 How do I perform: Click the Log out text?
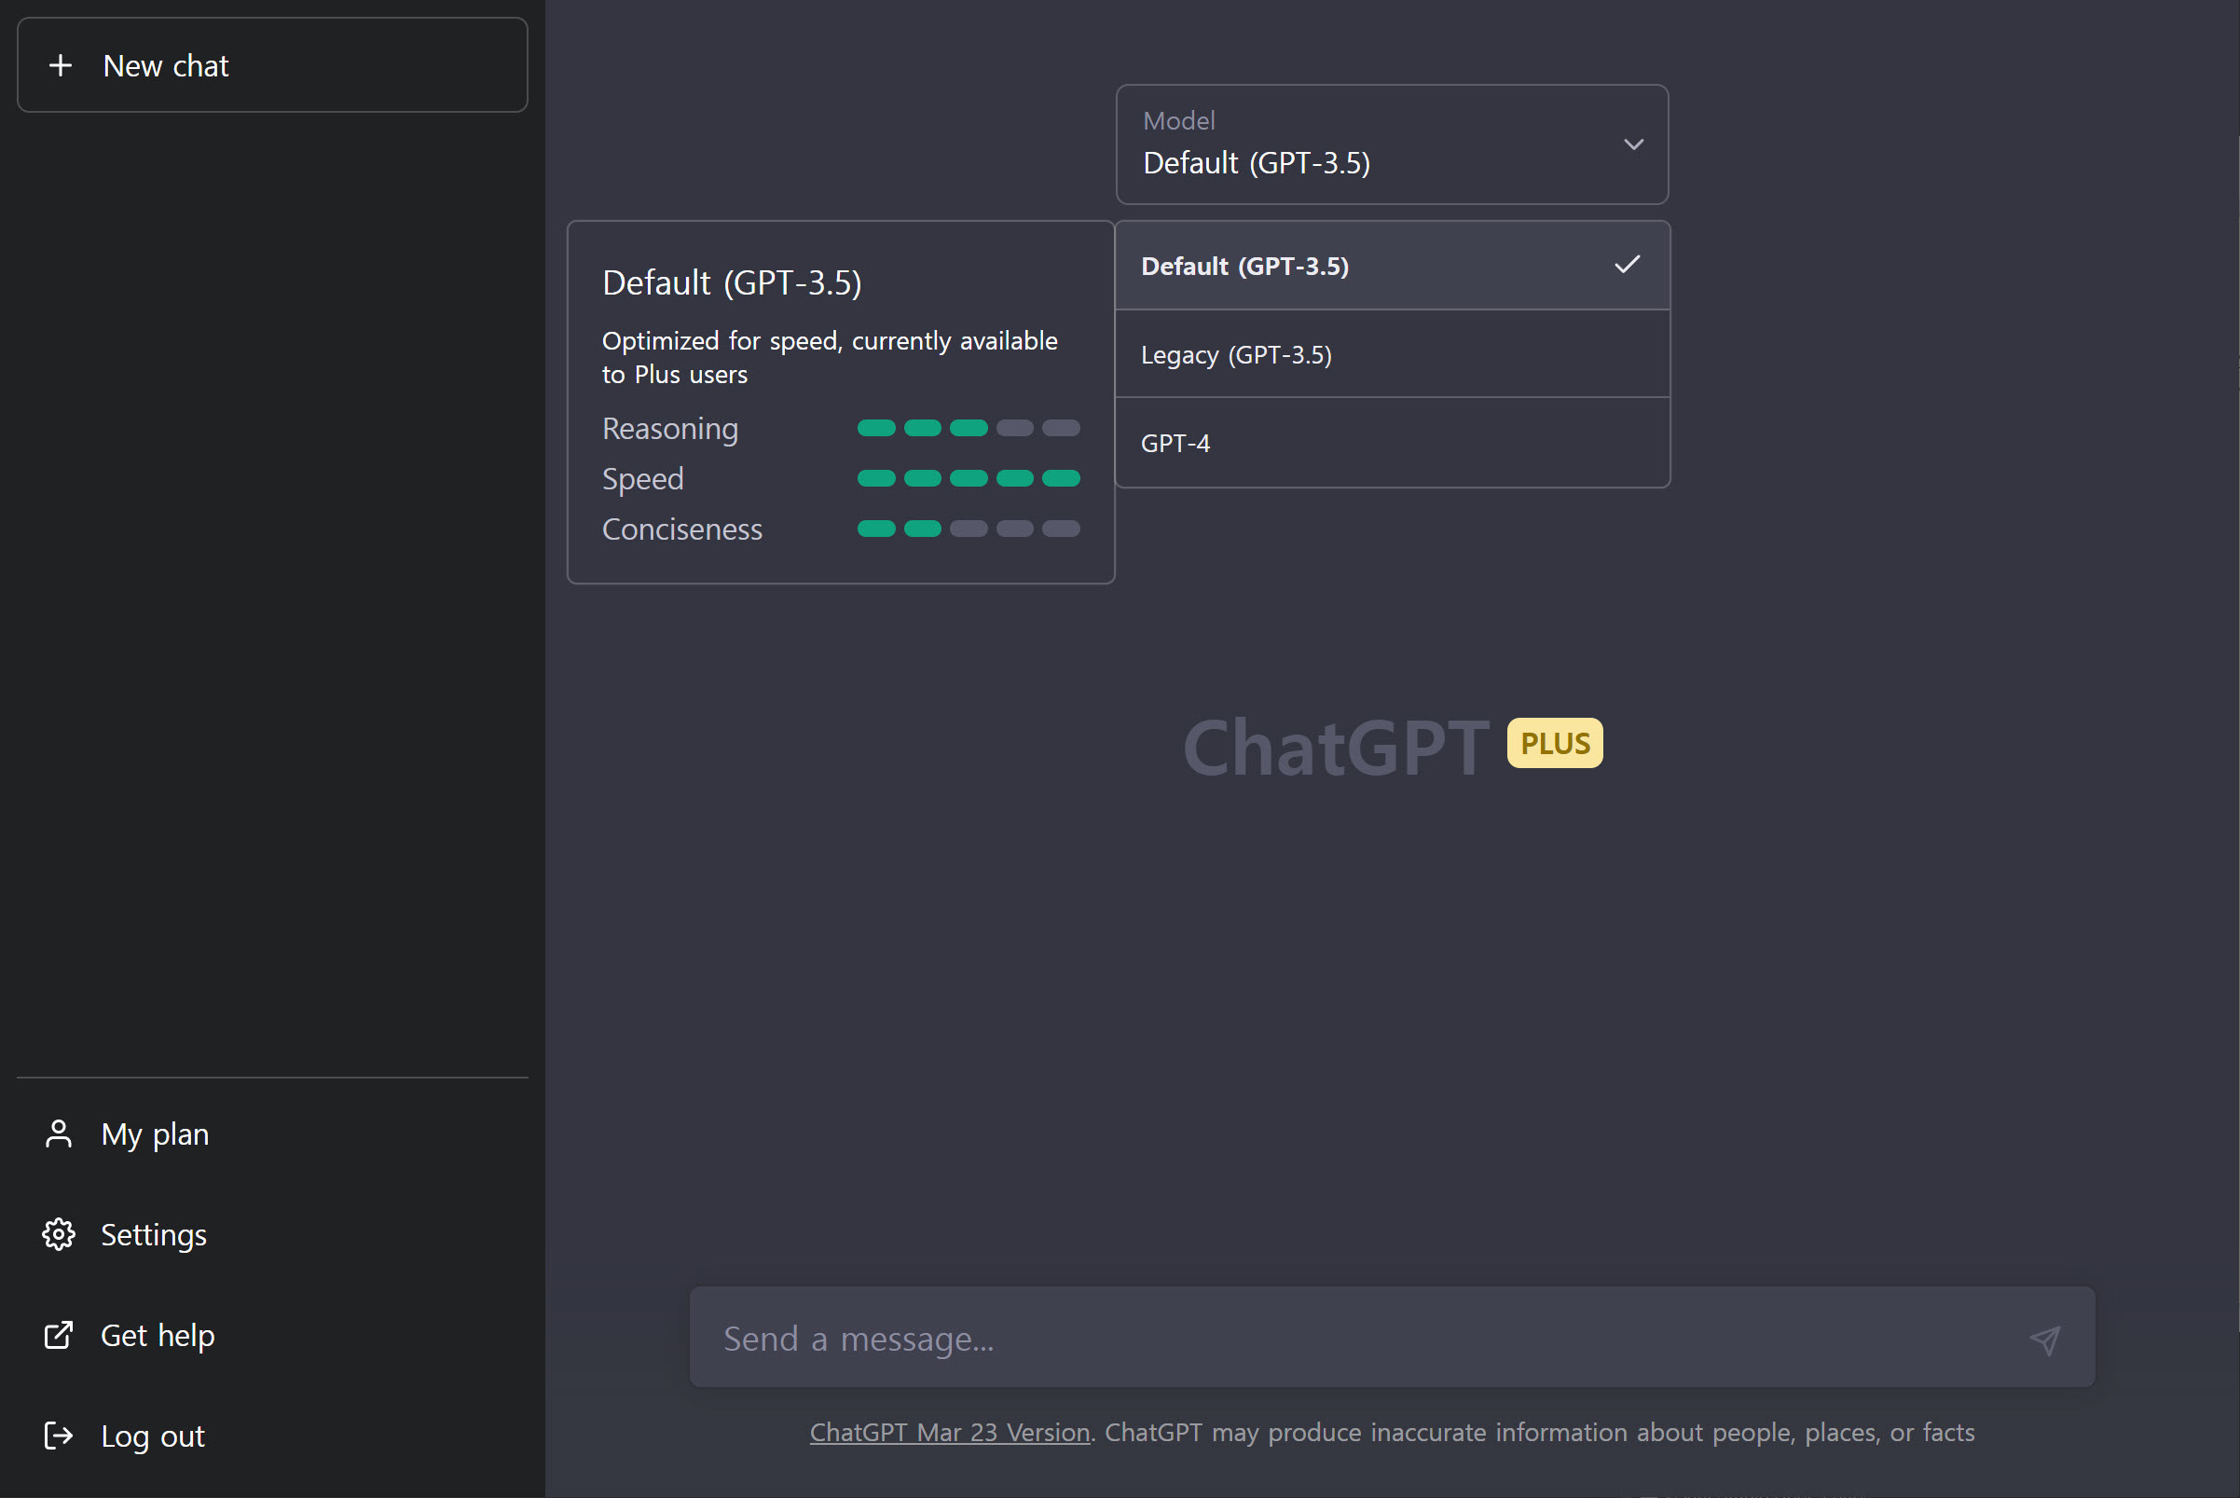pos(153,1436)
